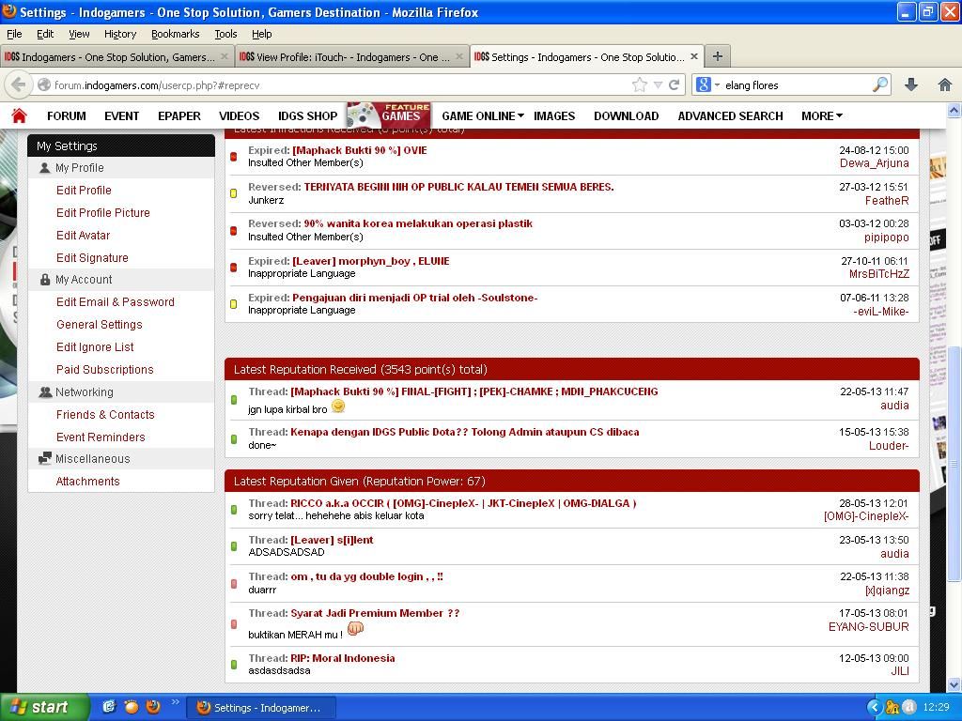Launch Firefox from quick launch bar
This screenshot has width=962, height=721.
pyautogui.click(x=153, y=707)
